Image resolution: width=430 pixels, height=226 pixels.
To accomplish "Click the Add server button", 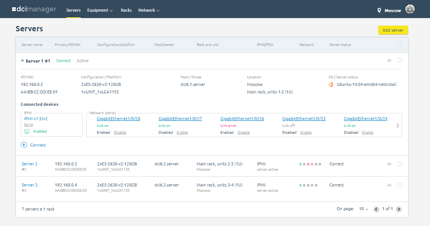I will [x=393, y=30].
